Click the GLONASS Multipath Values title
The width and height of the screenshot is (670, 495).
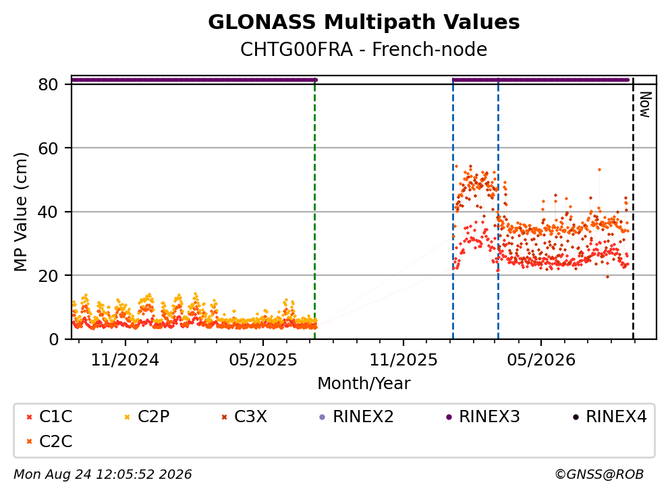click(364, 22)
